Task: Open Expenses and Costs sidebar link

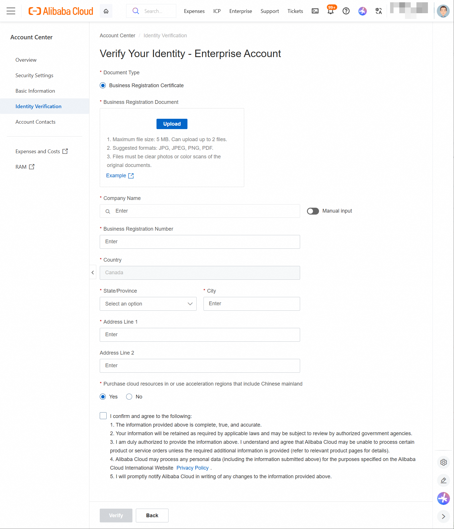Action: pos(38,151)
